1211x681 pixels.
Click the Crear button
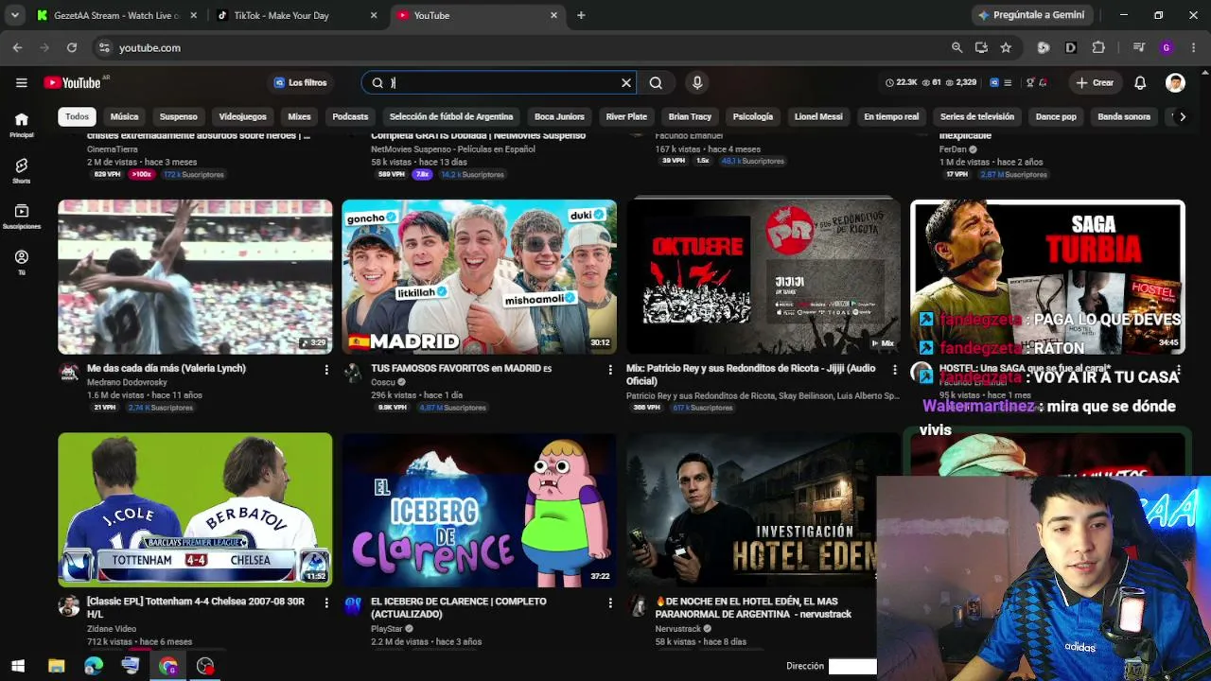pyautogui.click(x=1095, y=83)
